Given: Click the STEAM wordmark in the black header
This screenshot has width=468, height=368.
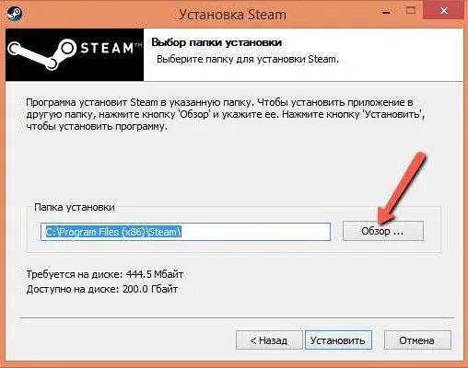Looking at the screenshot, I should tap(107, 49).
